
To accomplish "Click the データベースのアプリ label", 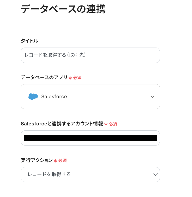I will pyautogui.click(x=44, y=78).
